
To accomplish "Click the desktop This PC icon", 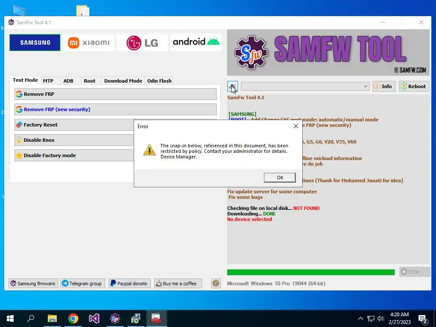I will (19, 11).
